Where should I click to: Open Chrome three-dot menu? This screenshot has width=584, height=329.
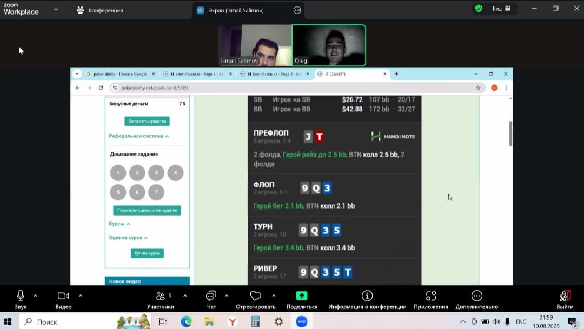[x=506, y=88]
